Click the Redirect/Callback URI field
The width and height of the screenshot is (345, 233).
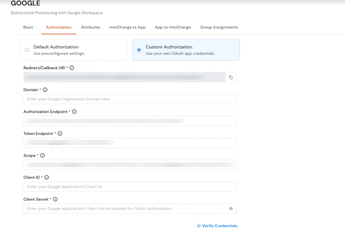tap(125, 77)
